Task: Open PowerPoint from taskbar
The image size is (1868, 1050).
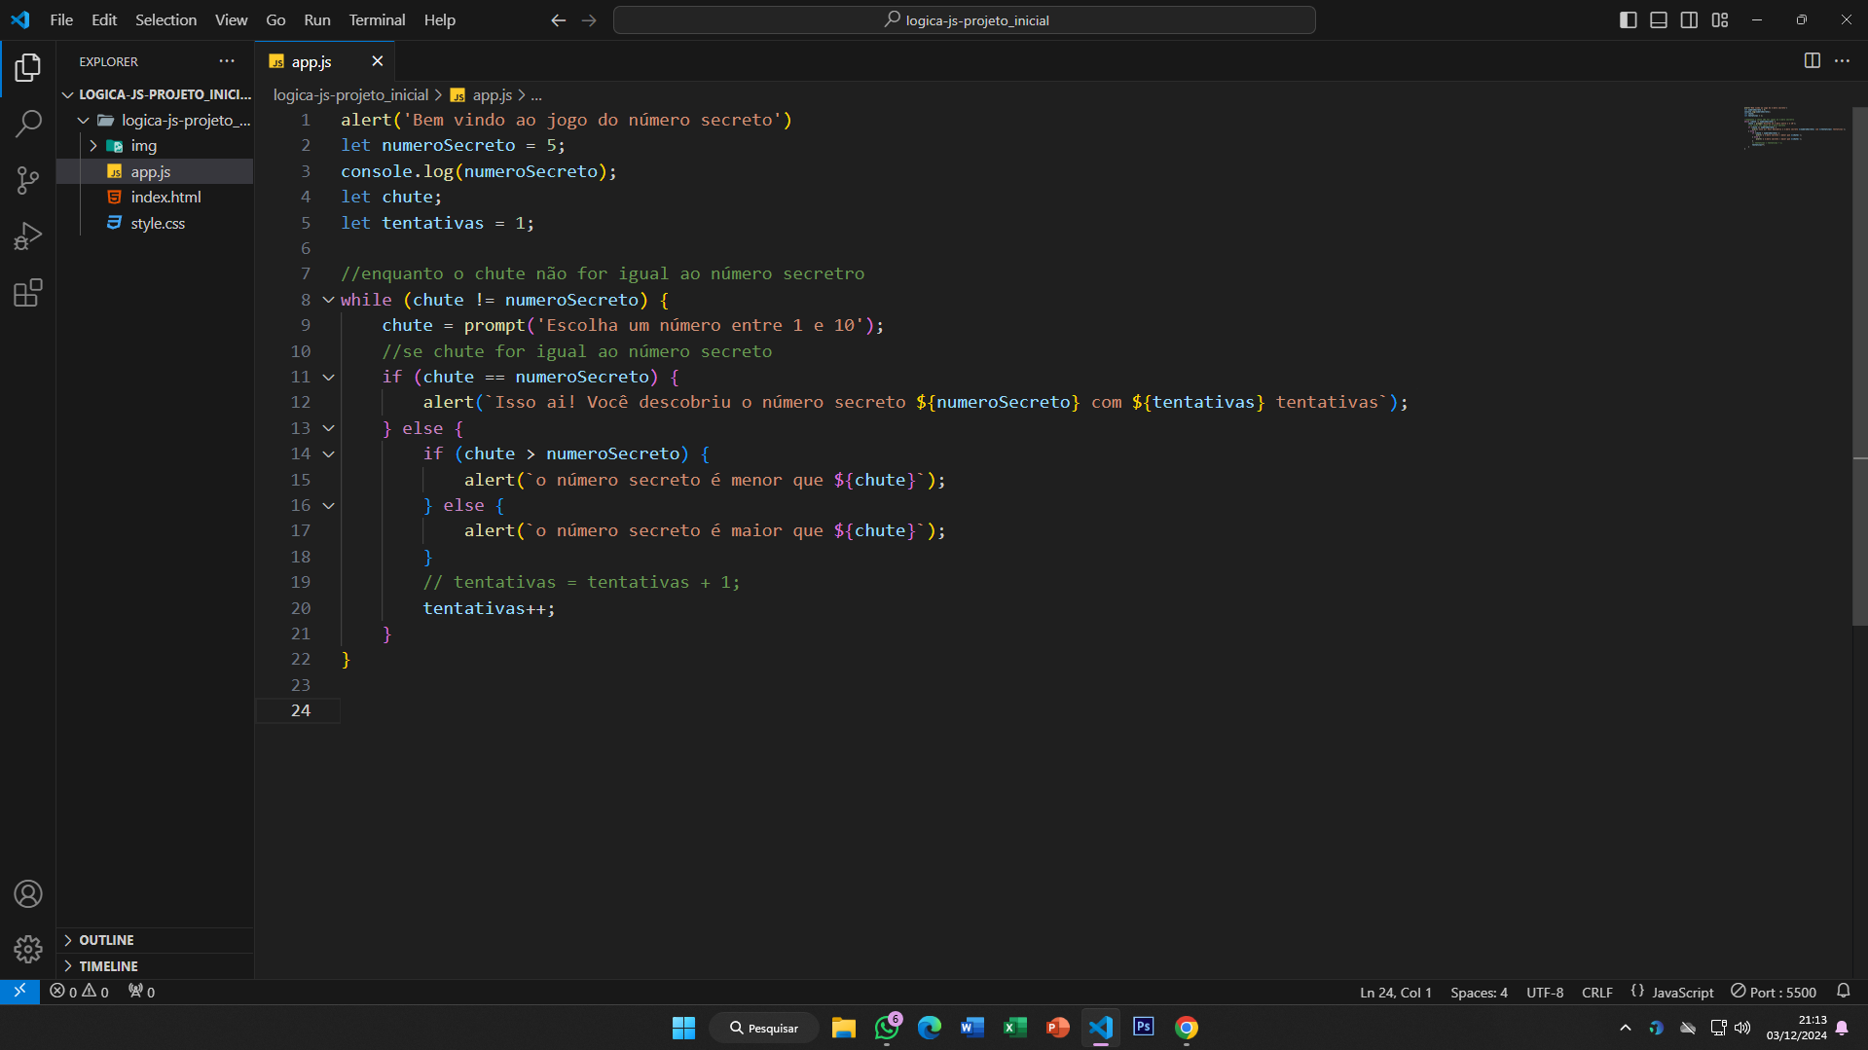Action: click(1058, 1028)
